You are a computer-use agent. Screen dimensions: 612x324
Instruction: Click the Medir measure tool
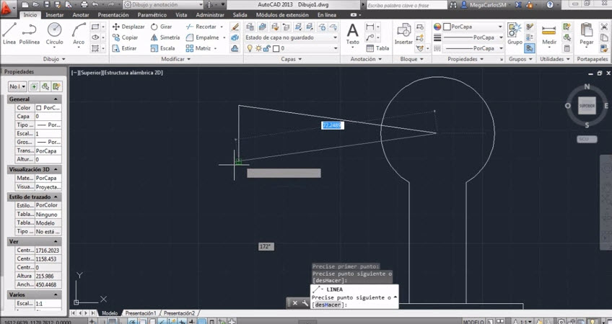tap(548, 34)
